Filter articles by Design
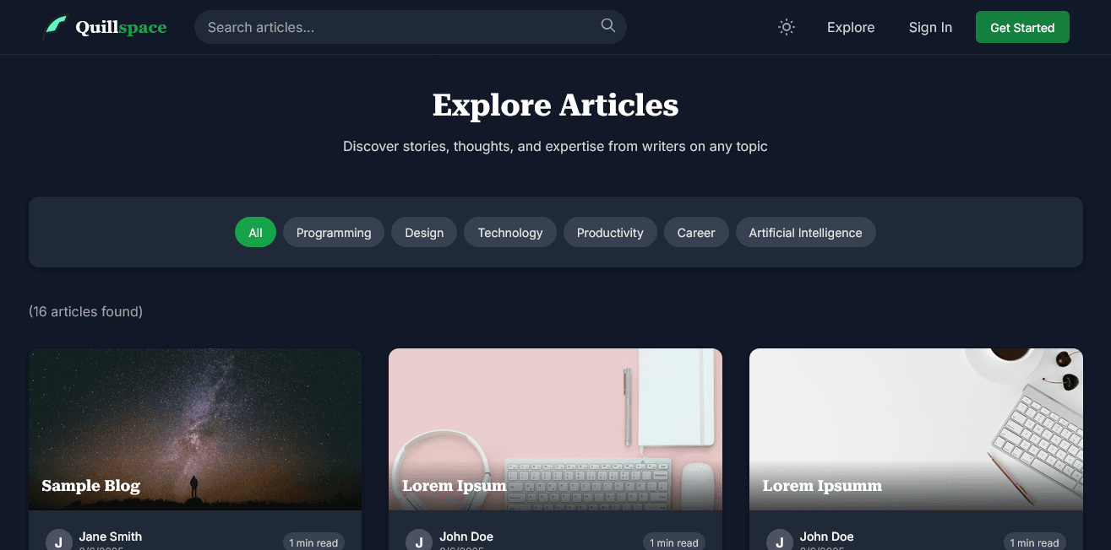 click(x=424, y=233)
